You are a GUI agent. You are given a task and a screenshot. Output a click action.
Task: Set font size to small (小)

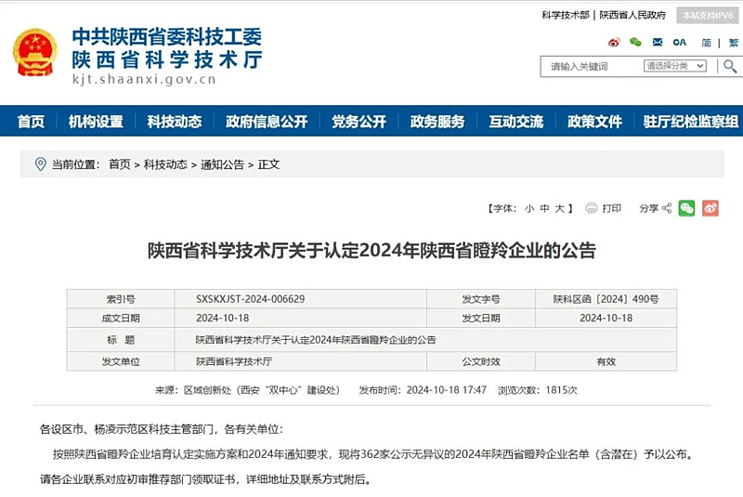click(529, 208)
